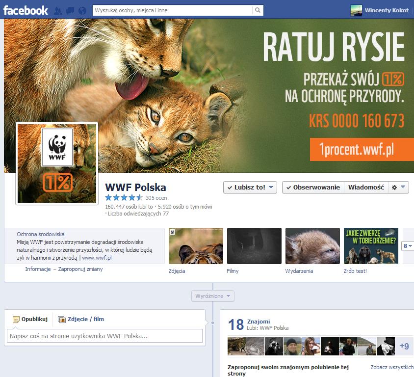Viewport: 414px width, 377px height.
Task: Toggle the Lubisz to! like button
Action: click(250, 188)
